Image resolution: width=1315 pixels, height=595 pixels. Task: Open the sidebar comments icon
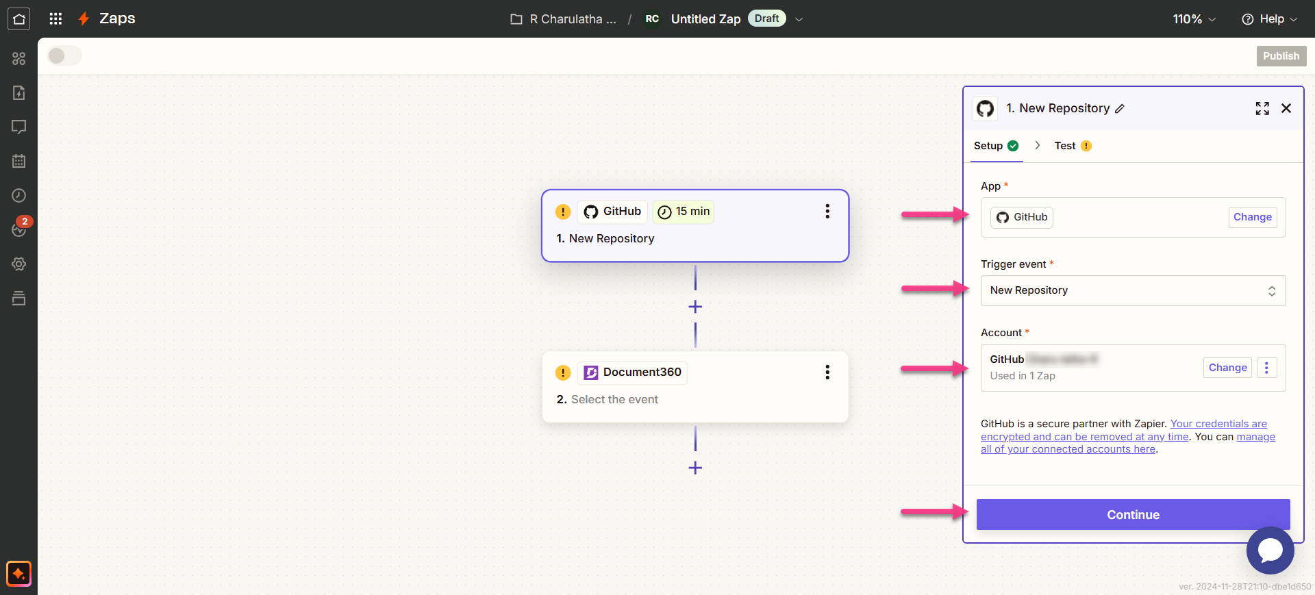(18, 127)
